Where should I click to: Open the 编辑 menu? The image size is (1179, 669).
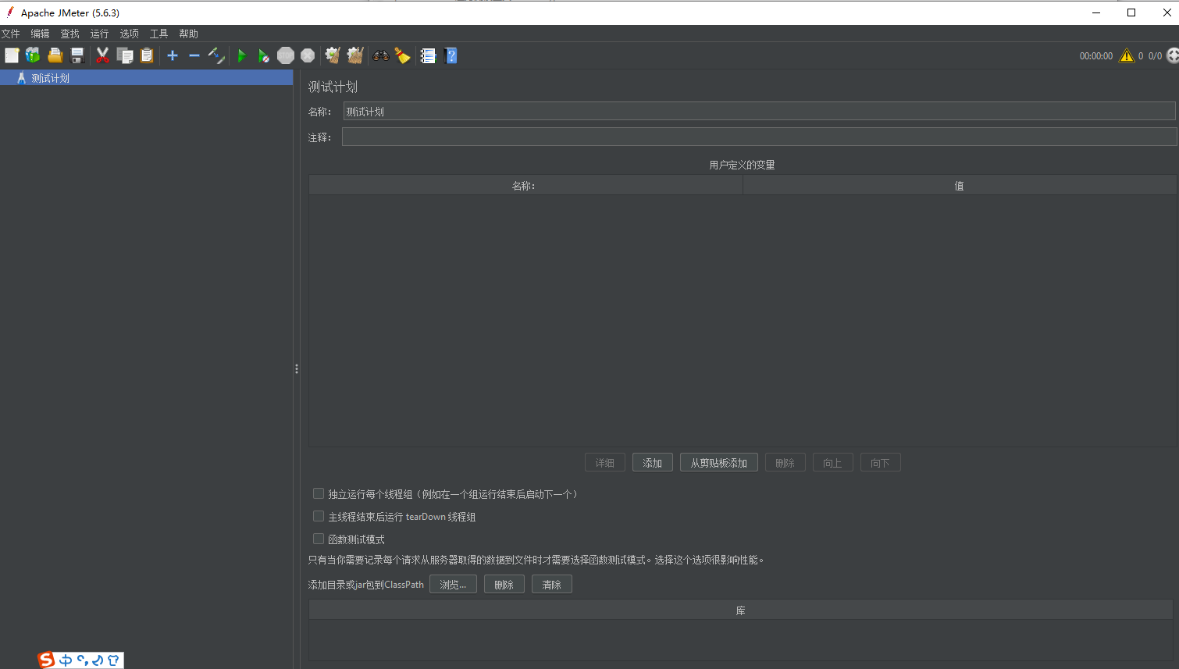(x=40, y=34)
